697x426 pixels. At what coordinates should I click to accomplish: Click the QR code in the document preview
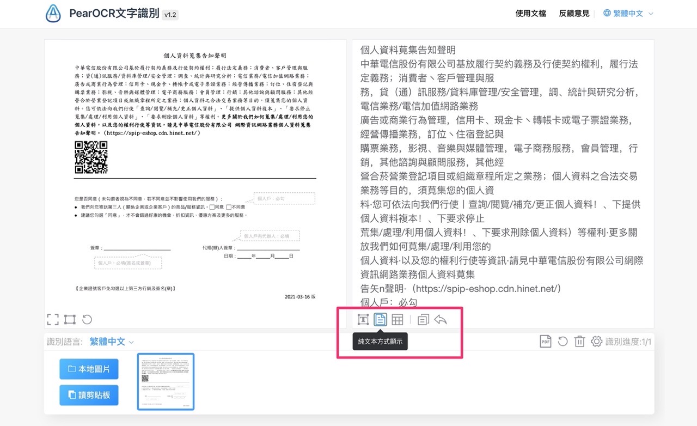(91, 157)
